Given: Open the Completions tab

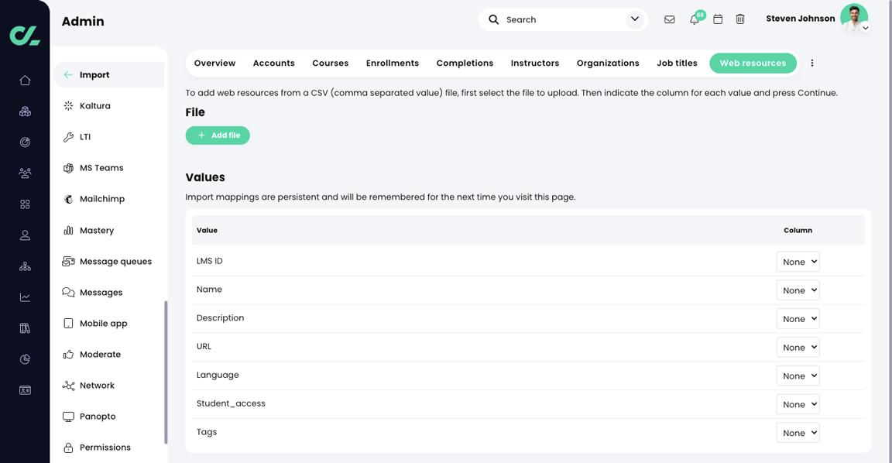Looking at the screenshot, I should click(464, 63).
